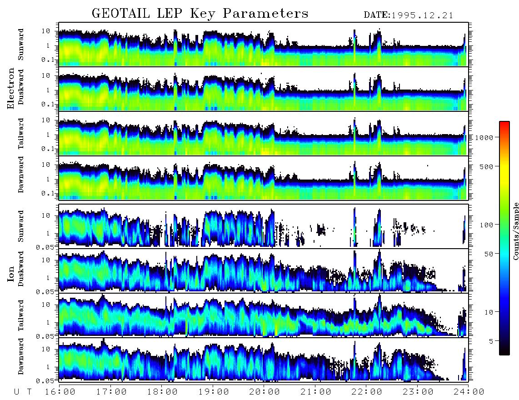The width and height of the screenshot is (519, 400).
Task: Click the Electron Dawnward spectrogram panel
Action: pos(264,178)
